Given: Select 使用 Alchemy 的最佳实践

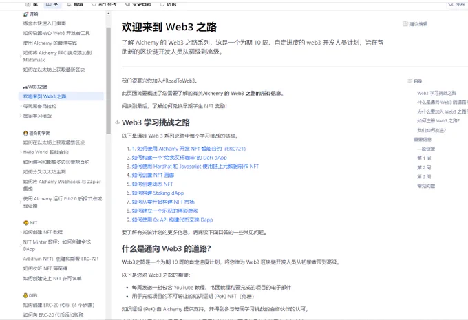Looking at the screenshot, I should [50, 43].
